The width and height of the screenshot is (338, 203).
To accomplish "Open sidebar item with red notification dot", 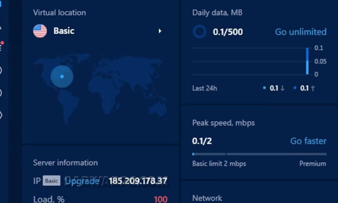I will point(1,46).
